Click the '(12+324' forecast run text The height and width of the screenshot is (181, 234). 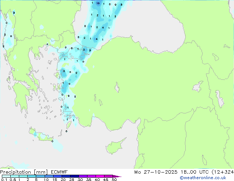tap(223, 172)
